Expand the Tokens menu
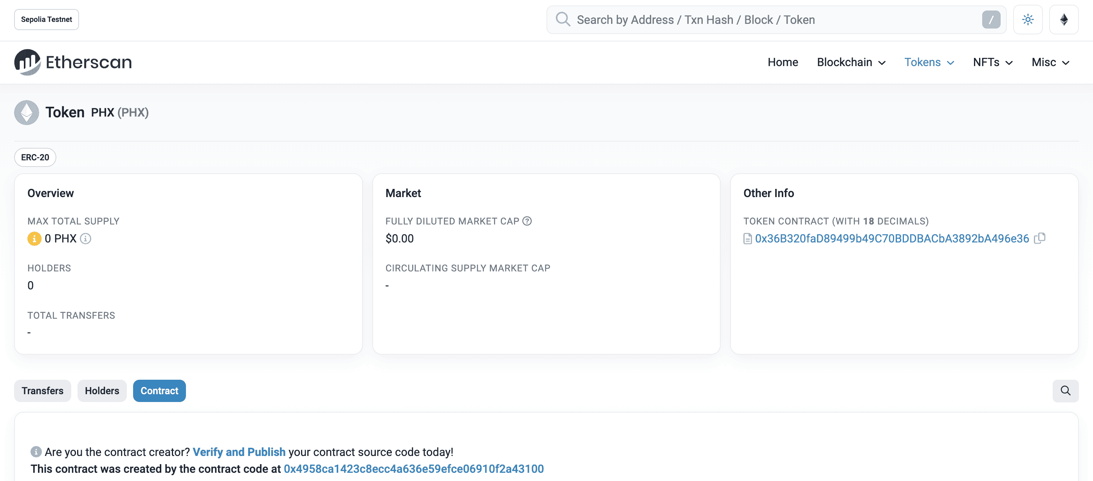This screenshot has height=481, width=1093. pos(929,62)
